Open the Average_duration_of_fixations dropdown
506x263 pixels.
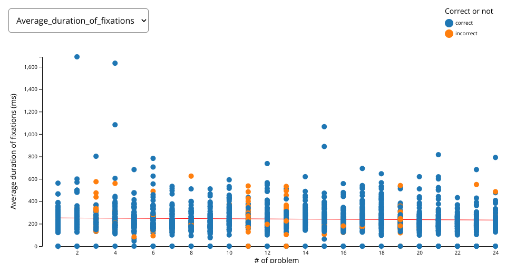pyautogui.click(x=79, y=21)
